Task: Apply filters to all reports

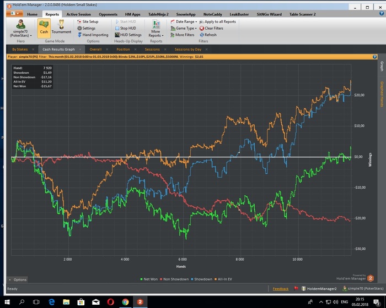Action: (x=218, y=21)
